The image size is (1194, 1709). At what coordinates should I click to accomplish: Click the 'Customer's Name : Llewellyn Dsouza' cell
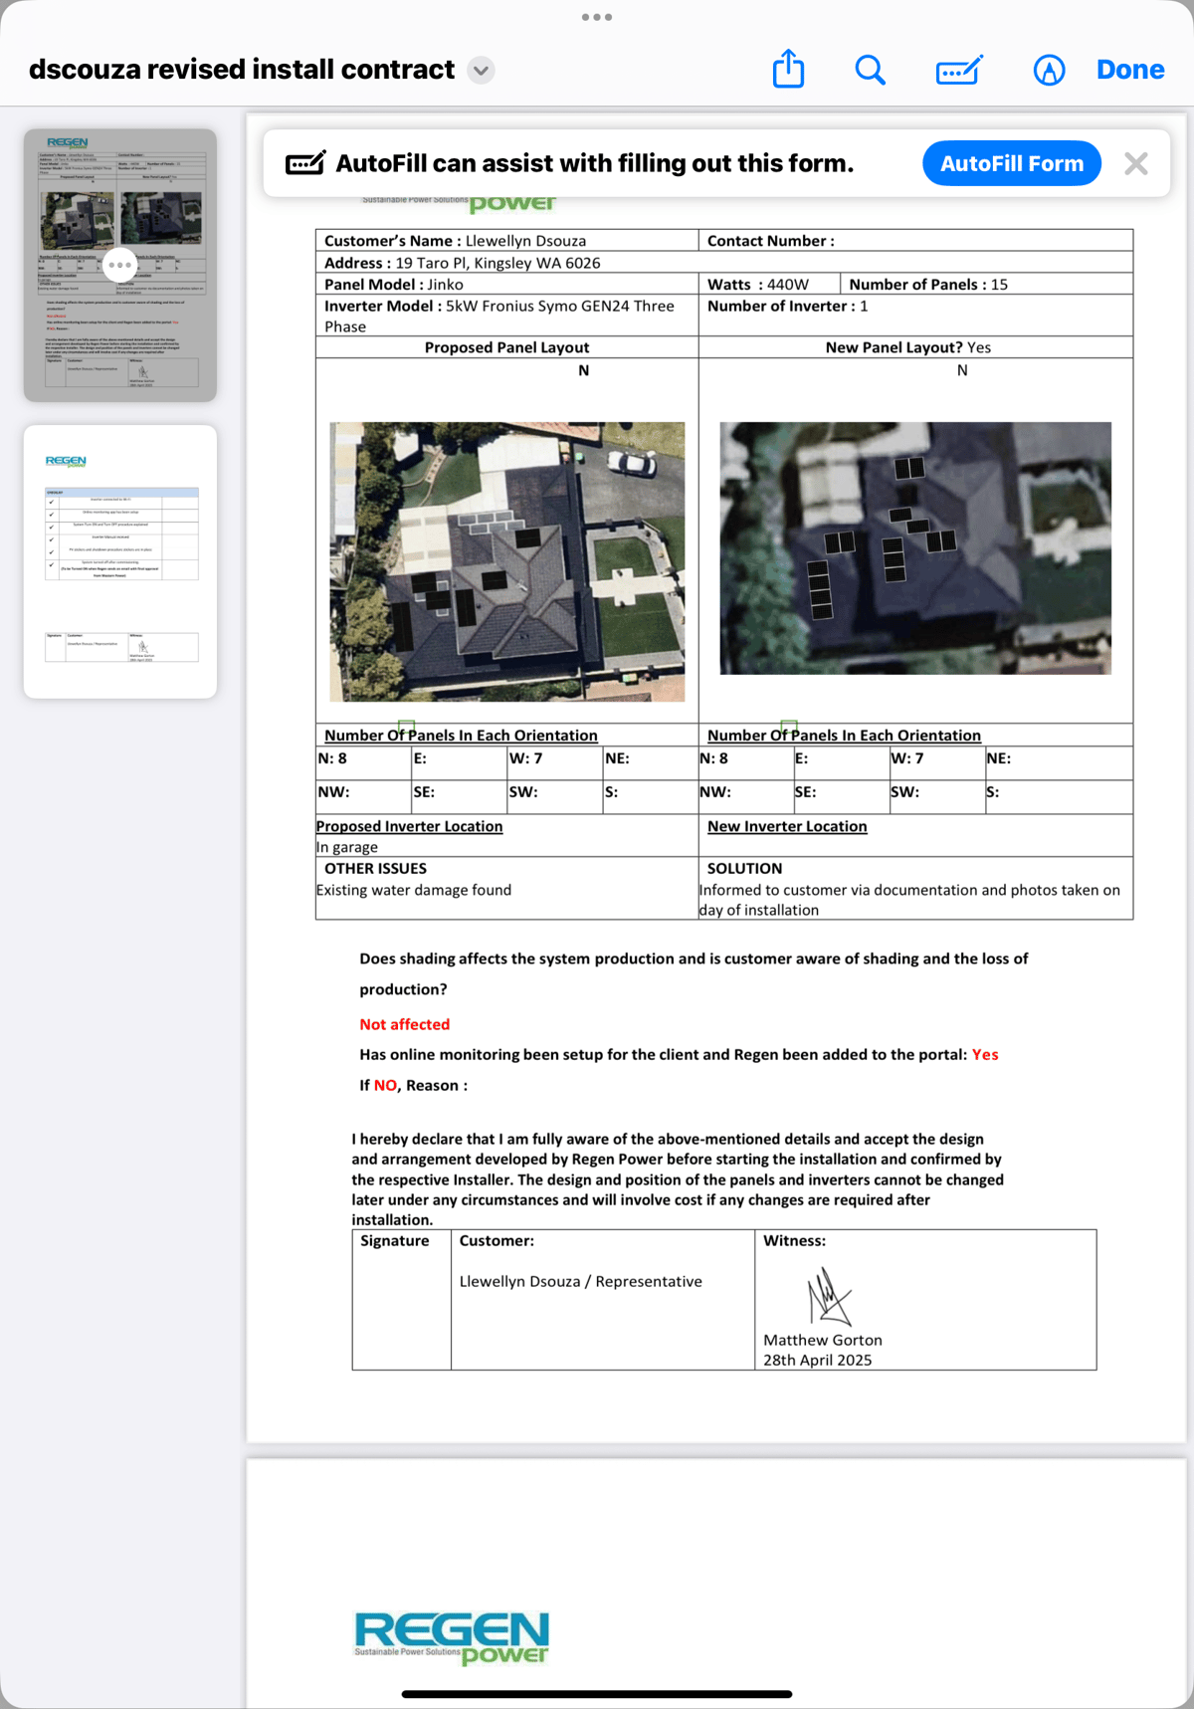(x=507, y=241)
